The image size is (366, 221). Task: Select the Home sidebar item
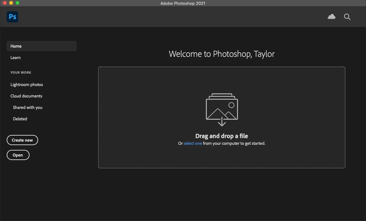click(x=42, y=46)
